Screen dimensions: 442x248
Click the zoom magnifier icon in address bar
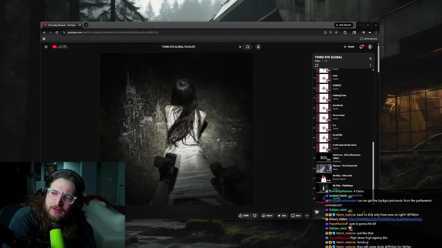330,32
